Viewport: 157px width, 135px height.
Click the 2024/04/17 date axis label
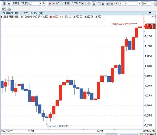(x=149, y=131)
